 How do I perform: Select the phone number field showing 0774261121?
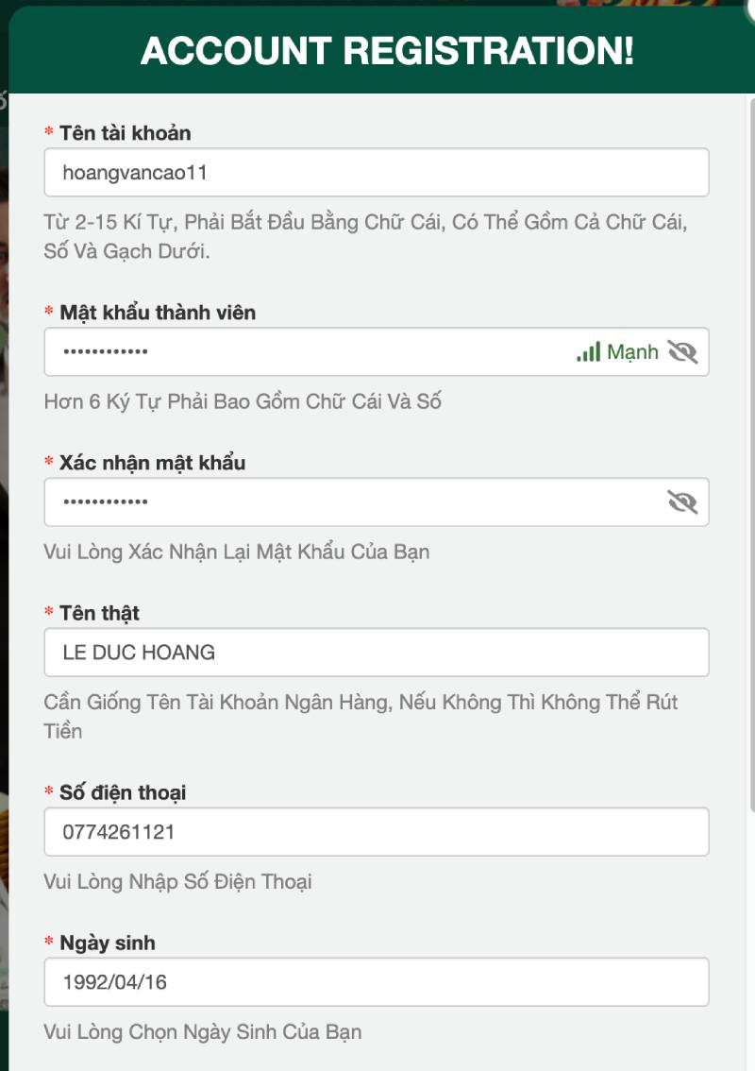coord(376,832)
